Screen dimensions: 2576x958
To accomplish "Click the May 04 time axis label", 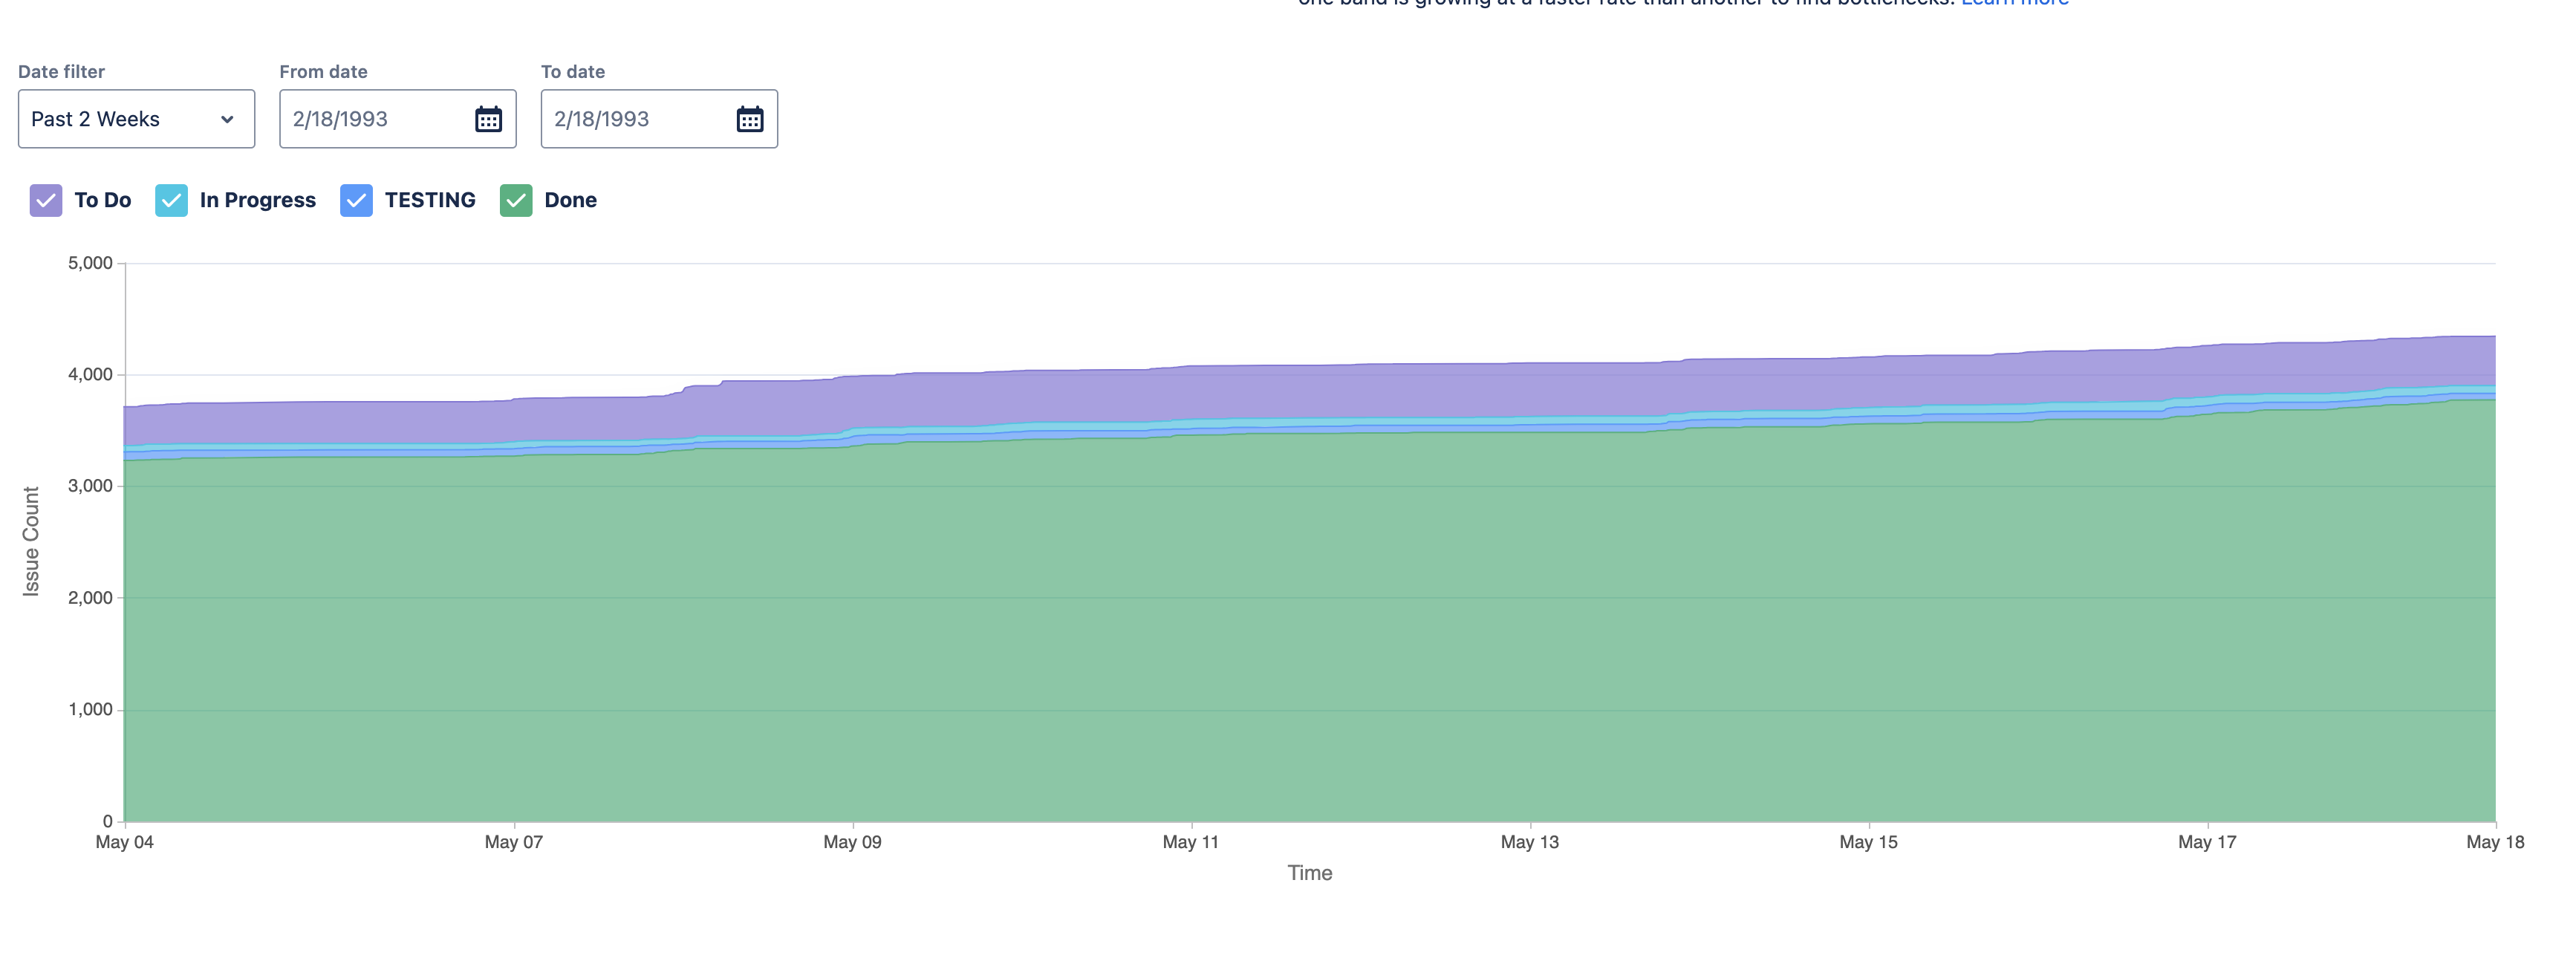I will pyautogui.click(x=124, y=842).
